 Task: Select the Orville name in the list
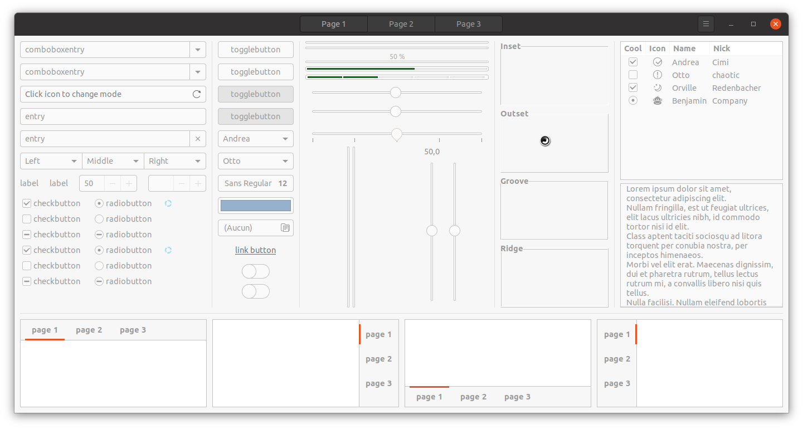[684, 88]
